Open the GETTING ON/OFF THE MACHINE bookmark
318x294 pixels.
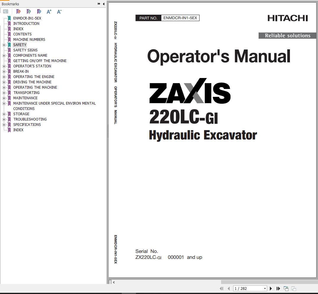40,61
